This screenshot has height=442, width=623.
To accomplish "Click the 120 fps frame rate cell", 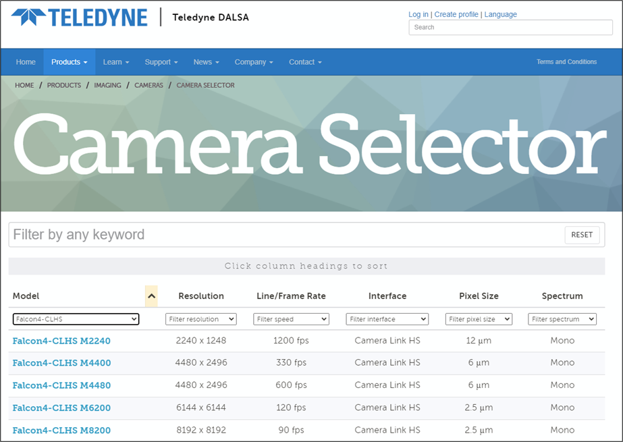I will click(x=291, y=408).
